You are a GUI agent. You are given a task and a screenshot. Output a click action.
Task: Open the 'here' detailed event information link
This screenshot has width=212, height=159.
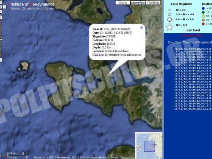point(102,55)
